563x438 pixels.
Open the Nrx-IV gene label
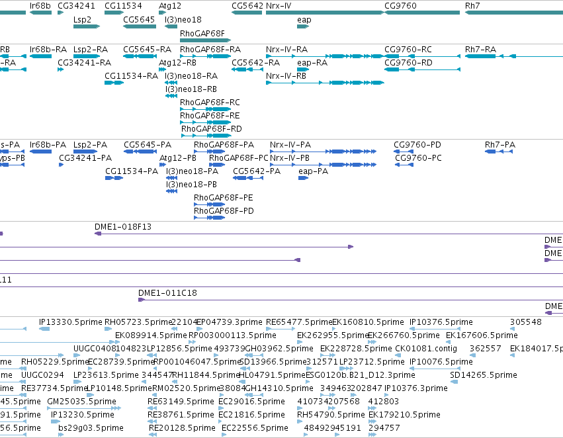click(x=279, y=6)
